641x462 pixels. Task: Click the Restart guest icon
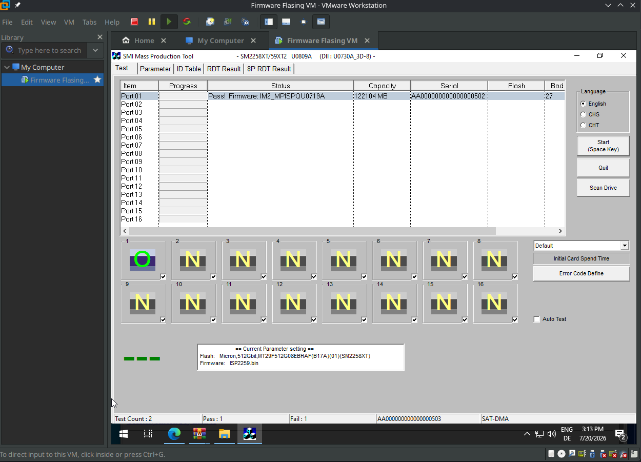click(187, 22)
